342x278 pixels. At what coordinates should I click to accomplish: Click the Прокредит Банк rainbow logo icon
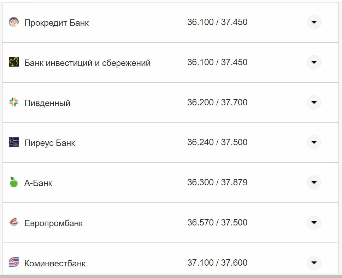(13, 22)
